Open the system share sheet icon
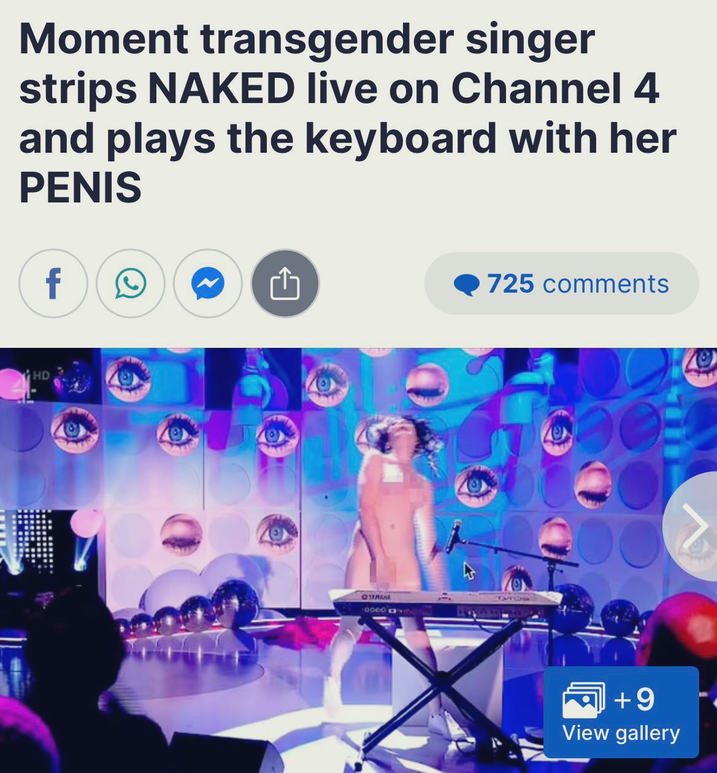This screenshot has height=773, width=717. click(285, 283)
